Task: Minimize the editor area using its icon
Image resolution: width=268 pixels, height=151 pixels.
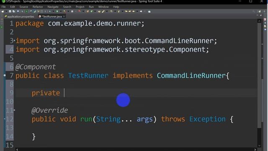Action: tap(258, 16)
